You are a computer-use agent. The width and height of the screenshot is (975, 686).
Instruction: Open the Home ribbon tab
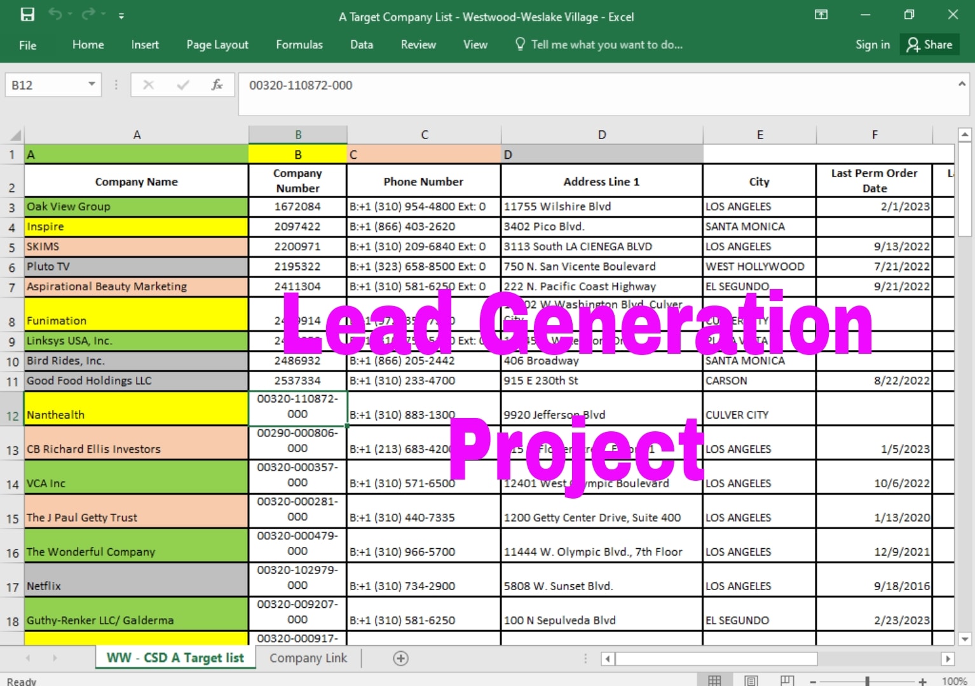[88, 44]
